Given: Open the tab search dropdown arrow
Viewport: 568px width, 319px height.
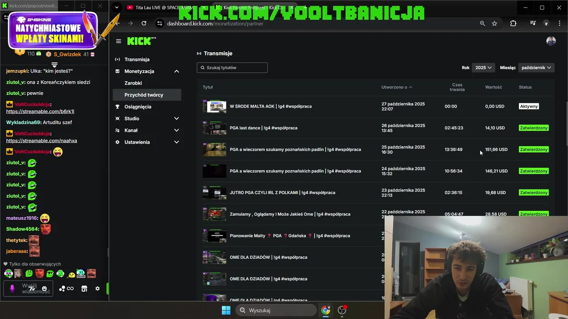Looking at the screenshot, I should tap(117, 8).
